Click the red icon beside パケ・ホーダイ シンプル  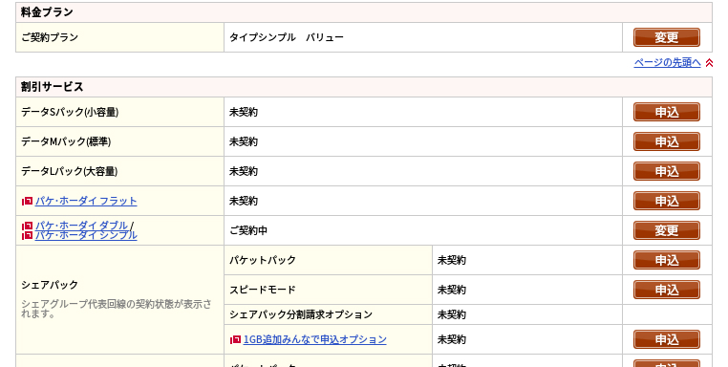(x=27, y=235)
